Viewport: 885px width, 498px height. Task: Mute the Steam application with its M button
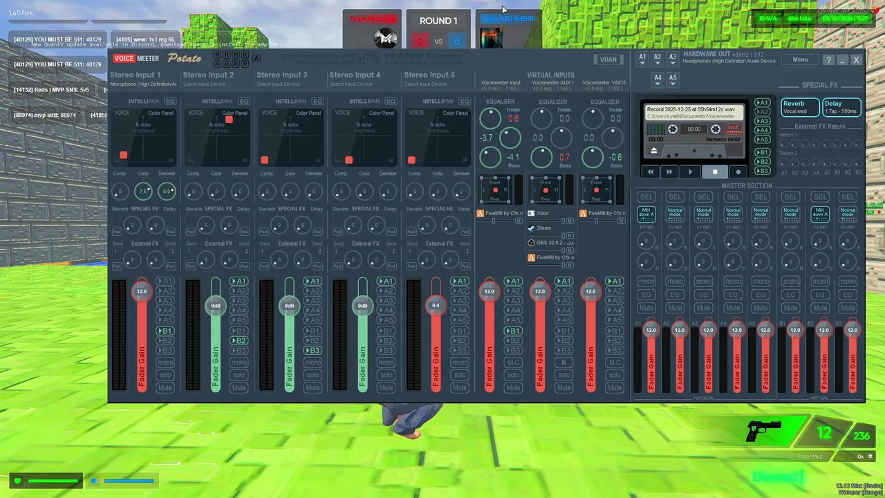click(x=570, y=236)
